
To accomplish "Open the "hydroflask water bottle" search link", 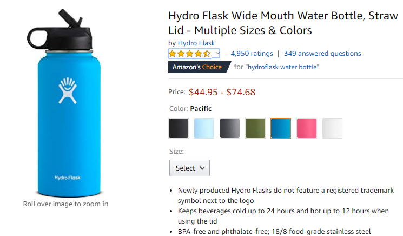I will (282, 67).
